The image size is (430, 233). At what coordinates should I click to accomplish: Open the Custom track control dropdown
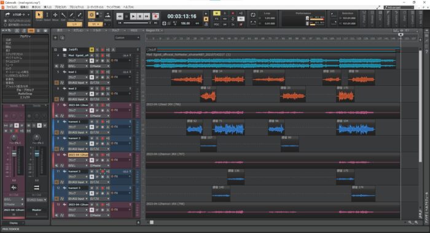pyautogui.click(x=127, y=38)
